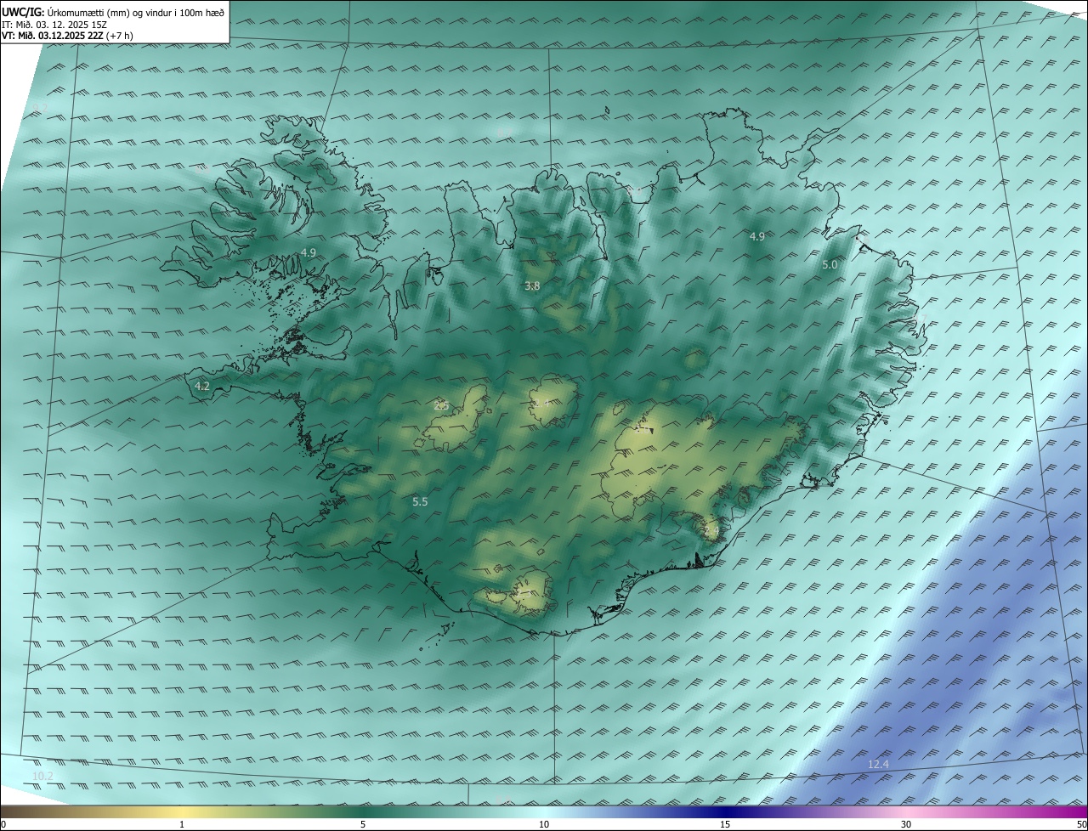Click the title 'Úrkomumætti (mm) og vindur í 100m hæð'
This screenshot has width=1088, height=831.
pyautogui.click(x=135, y=12)
